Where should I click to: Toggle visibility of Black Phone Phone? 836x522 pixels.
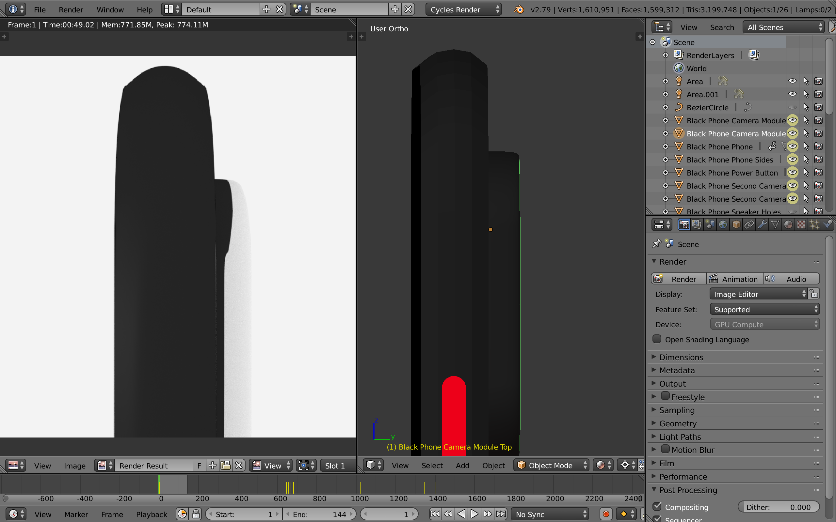coord(793,146)
